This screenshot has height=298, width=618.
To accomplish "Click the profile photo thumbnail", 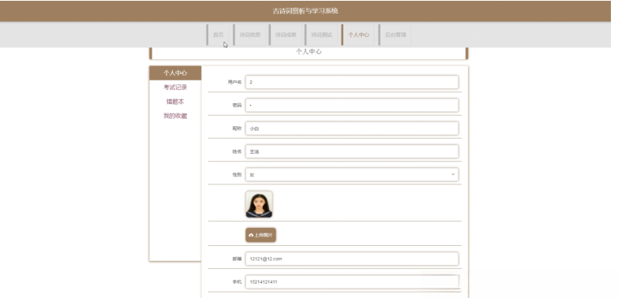I will [x=259, y=204].
